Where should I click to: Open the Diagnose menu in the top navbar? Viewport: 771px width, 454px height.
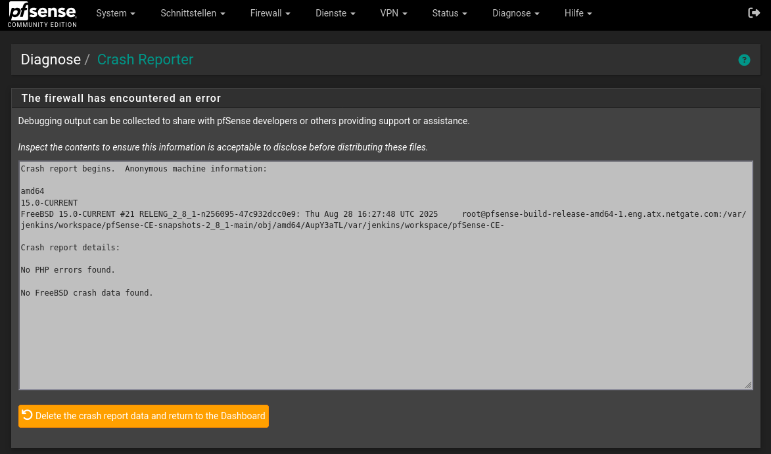coord(515,13)
